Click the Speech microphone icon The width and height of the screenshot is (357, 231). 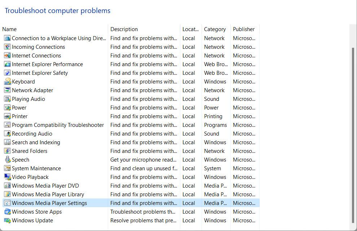[7, 160]
